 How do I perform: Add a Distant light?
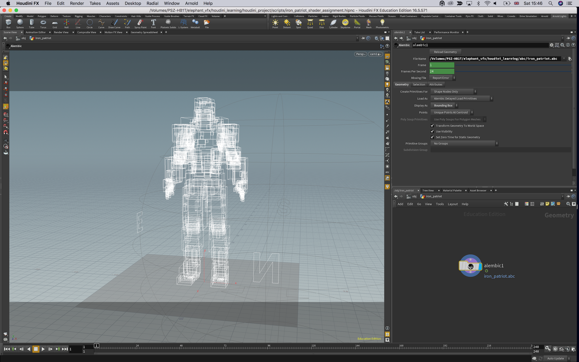point(287,24)
